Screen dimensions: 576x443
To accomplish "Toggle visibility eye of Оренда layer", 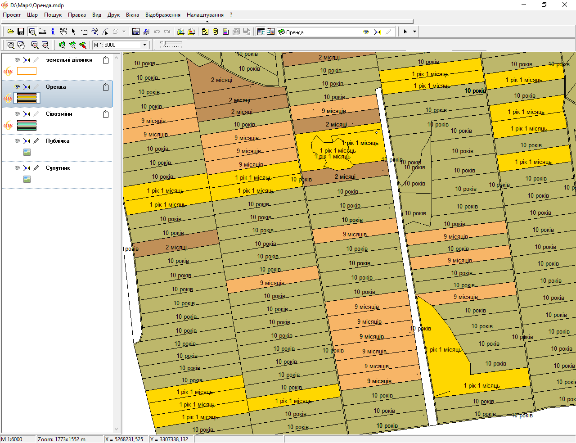I will [x=18, y=87].
